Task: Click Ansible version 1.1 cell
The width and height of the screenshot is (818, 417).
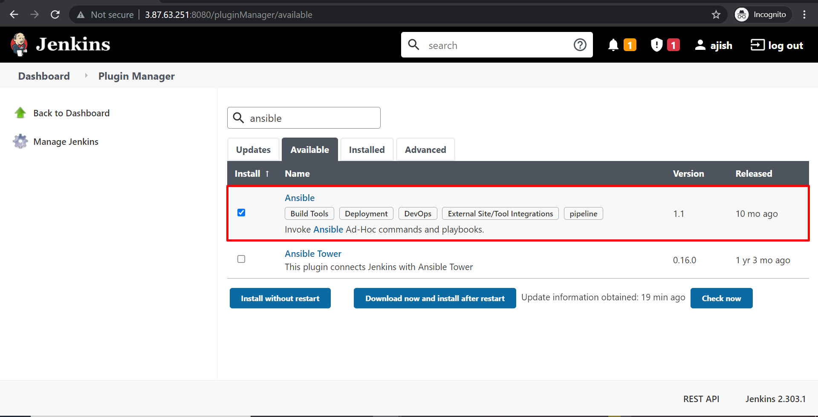Action: (x=679, y=214)
